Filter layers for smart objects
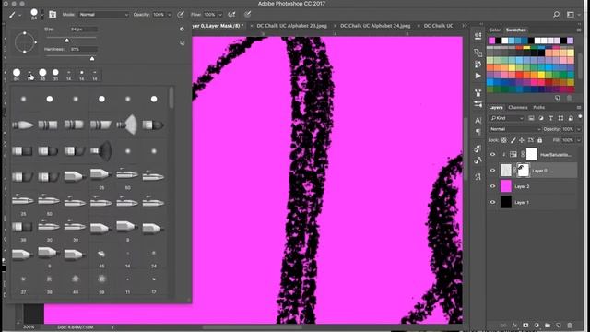The width and height of the screenshot is (590, 332). point(571,118)
